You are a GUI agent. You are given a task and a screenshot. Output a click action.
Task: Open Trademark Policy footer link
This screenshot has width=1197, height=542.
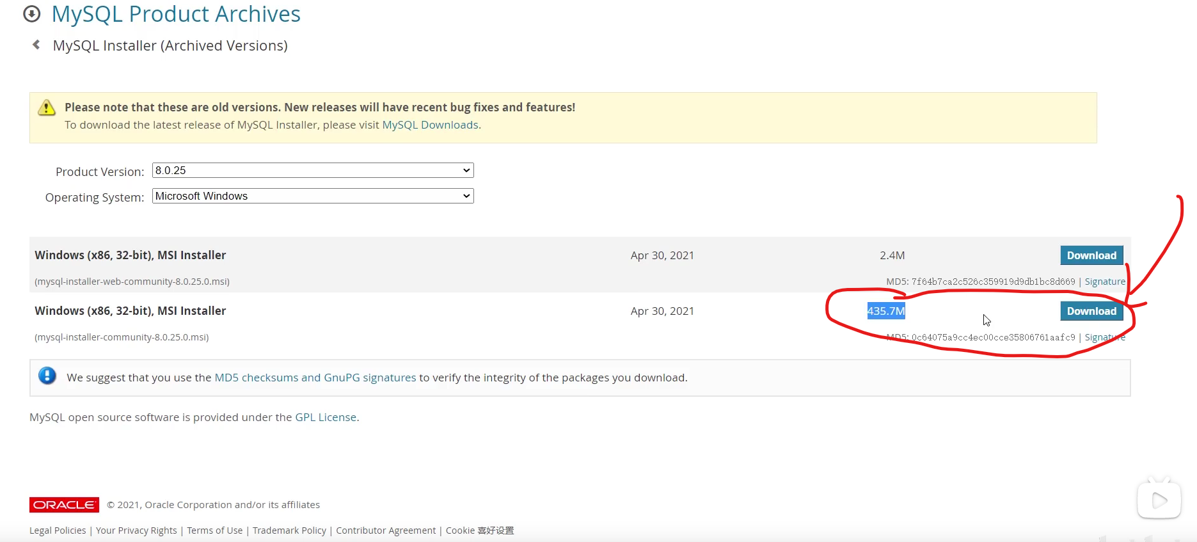click(x=289, y=530)
